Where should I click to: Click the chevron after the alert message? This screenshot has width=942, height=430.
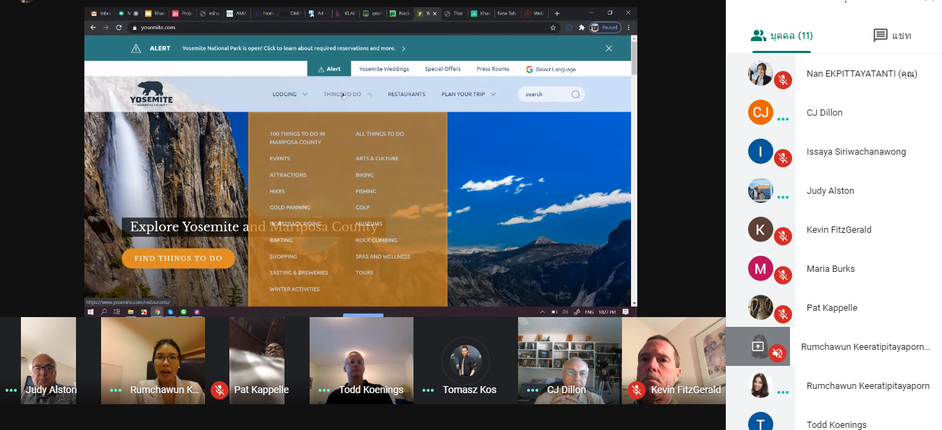pyautogui.click(x=404, y=48)
